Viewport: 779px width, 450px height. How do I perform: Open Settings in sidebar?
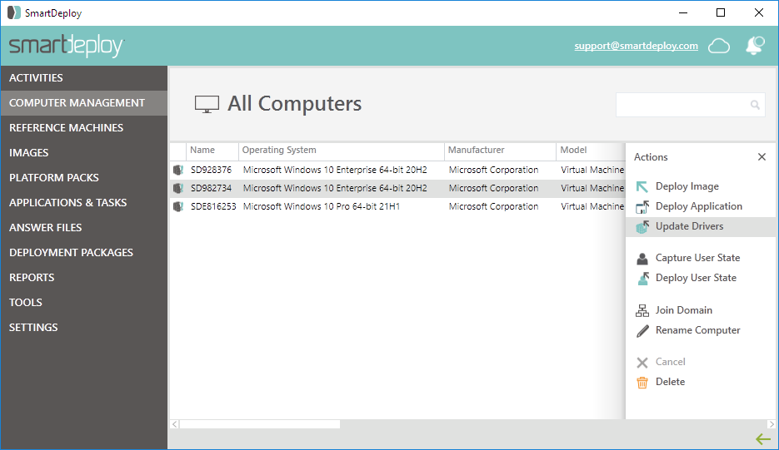tap(83, 328)
